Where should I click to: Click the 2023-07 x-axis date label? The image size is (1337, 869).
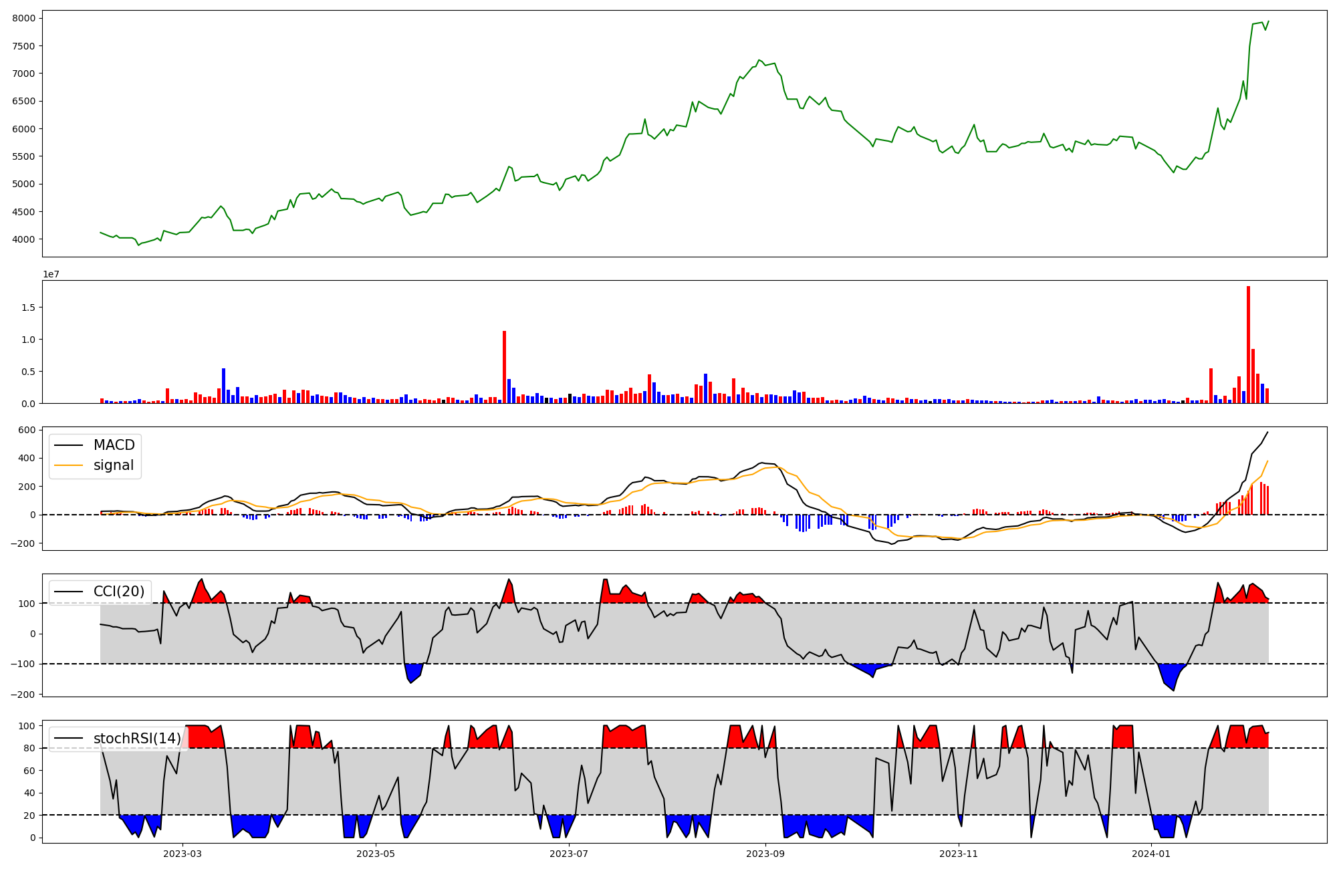569,854
